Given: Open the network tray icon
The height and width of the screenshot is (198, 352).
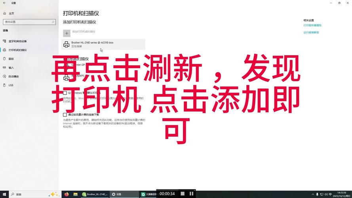Looking at the screenshot, I should coord(322,194).
